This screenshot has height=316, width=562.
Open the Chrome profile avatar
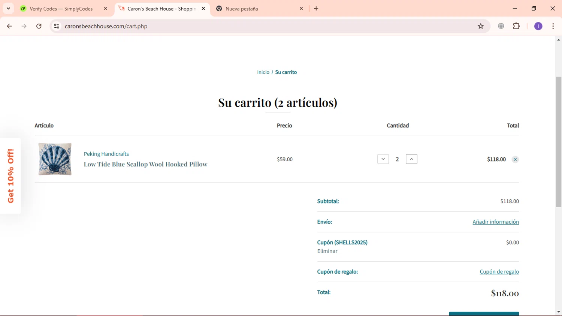(538, 26)
